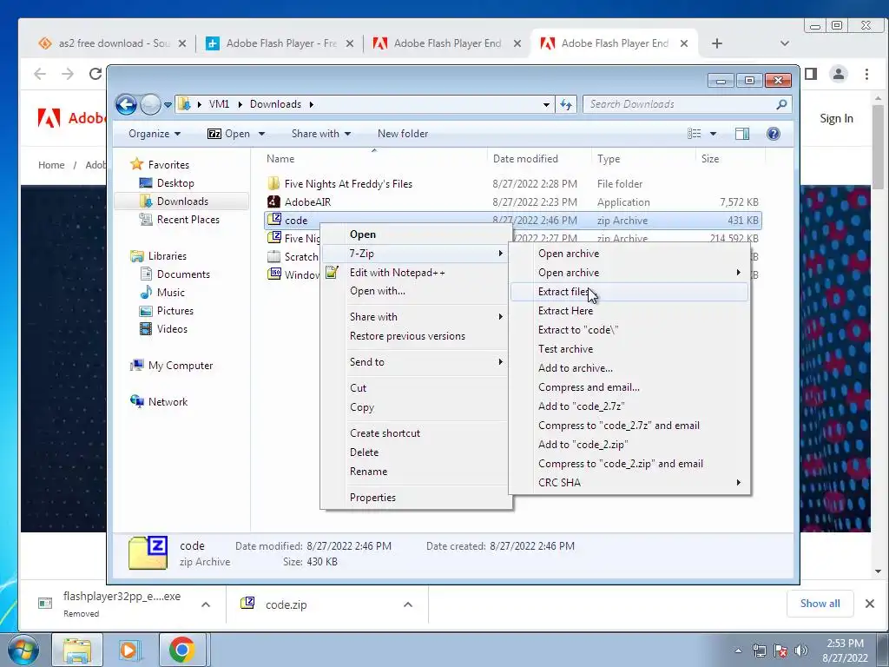Screen dimensions: 889x667
Task: Click the Music library icon
Action: [146, 292]
